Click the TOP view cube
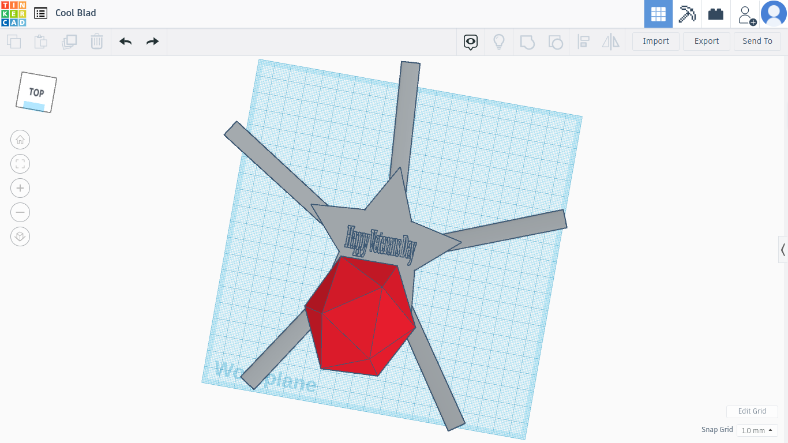 pos(36,92)
